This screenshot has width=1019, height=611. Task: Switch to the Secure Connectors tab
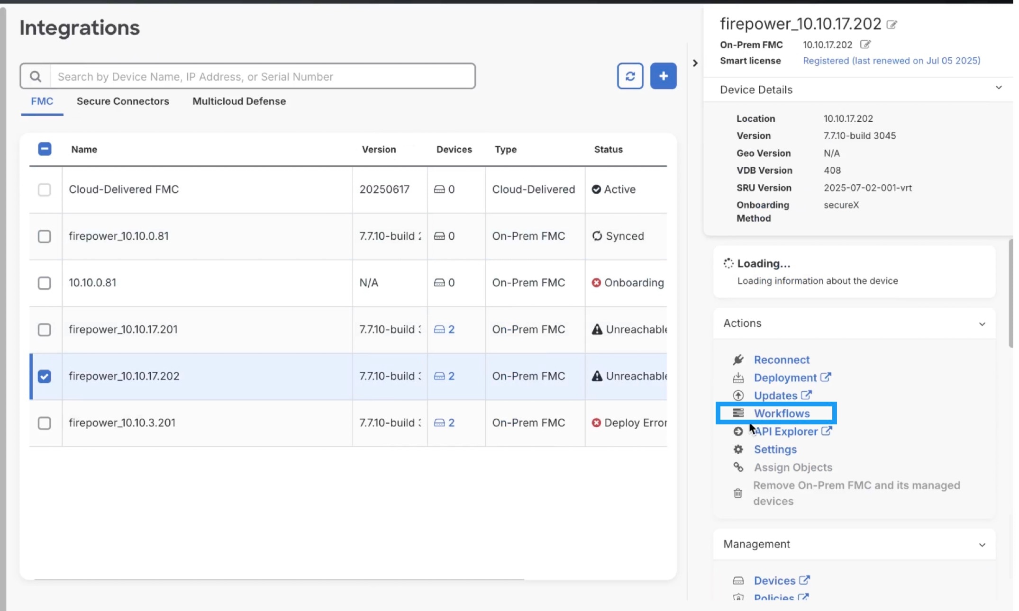[123, 102]
